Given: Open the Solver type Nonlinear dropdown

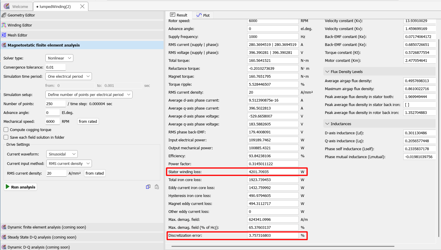Looking at the screenshot, I should coord(59,58).
